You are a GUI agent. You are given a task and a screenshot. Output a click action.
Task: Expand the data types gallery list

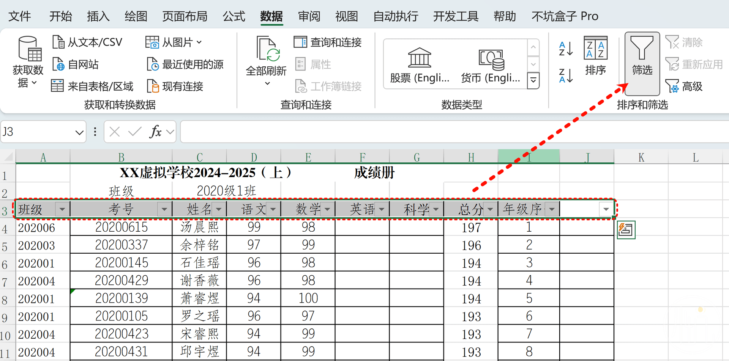click(x=533, y=80)
